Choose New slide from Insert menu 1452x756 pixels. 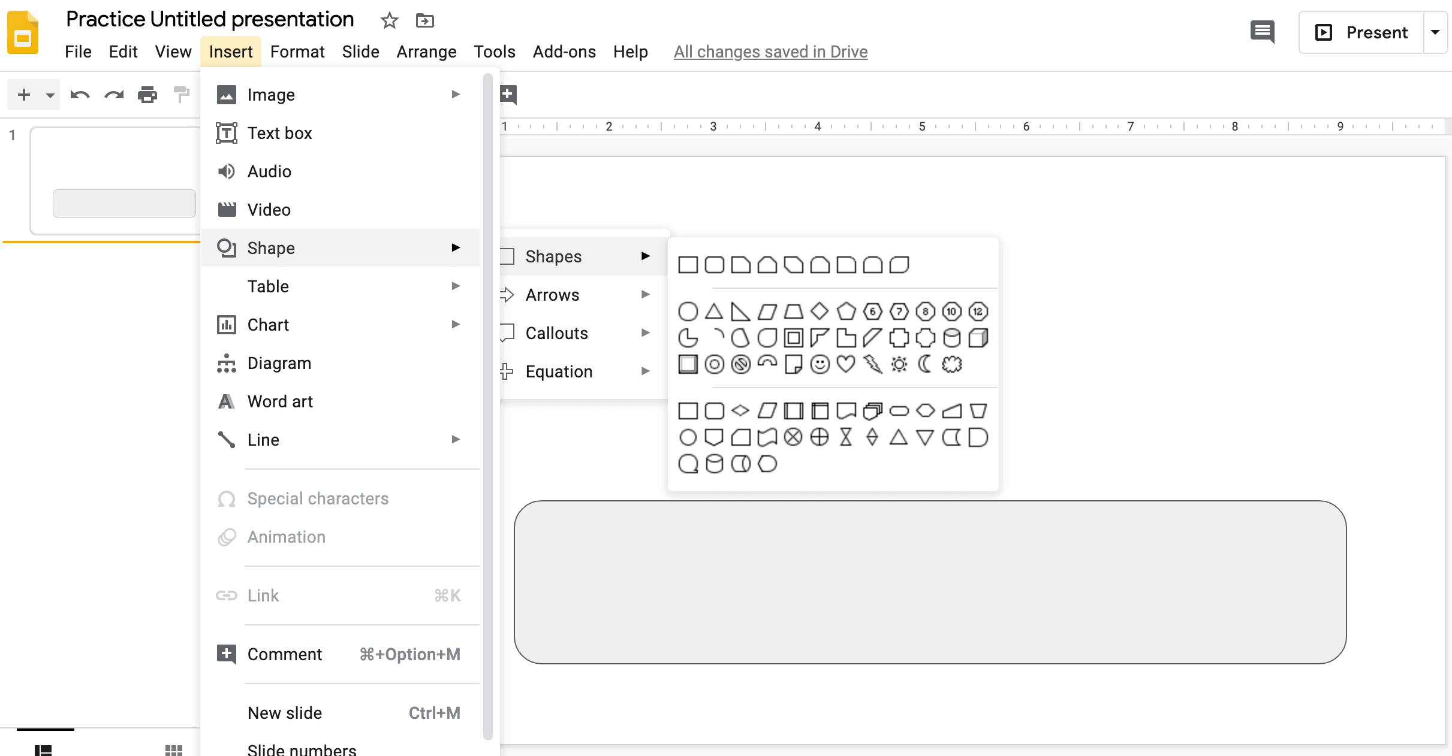340,713
